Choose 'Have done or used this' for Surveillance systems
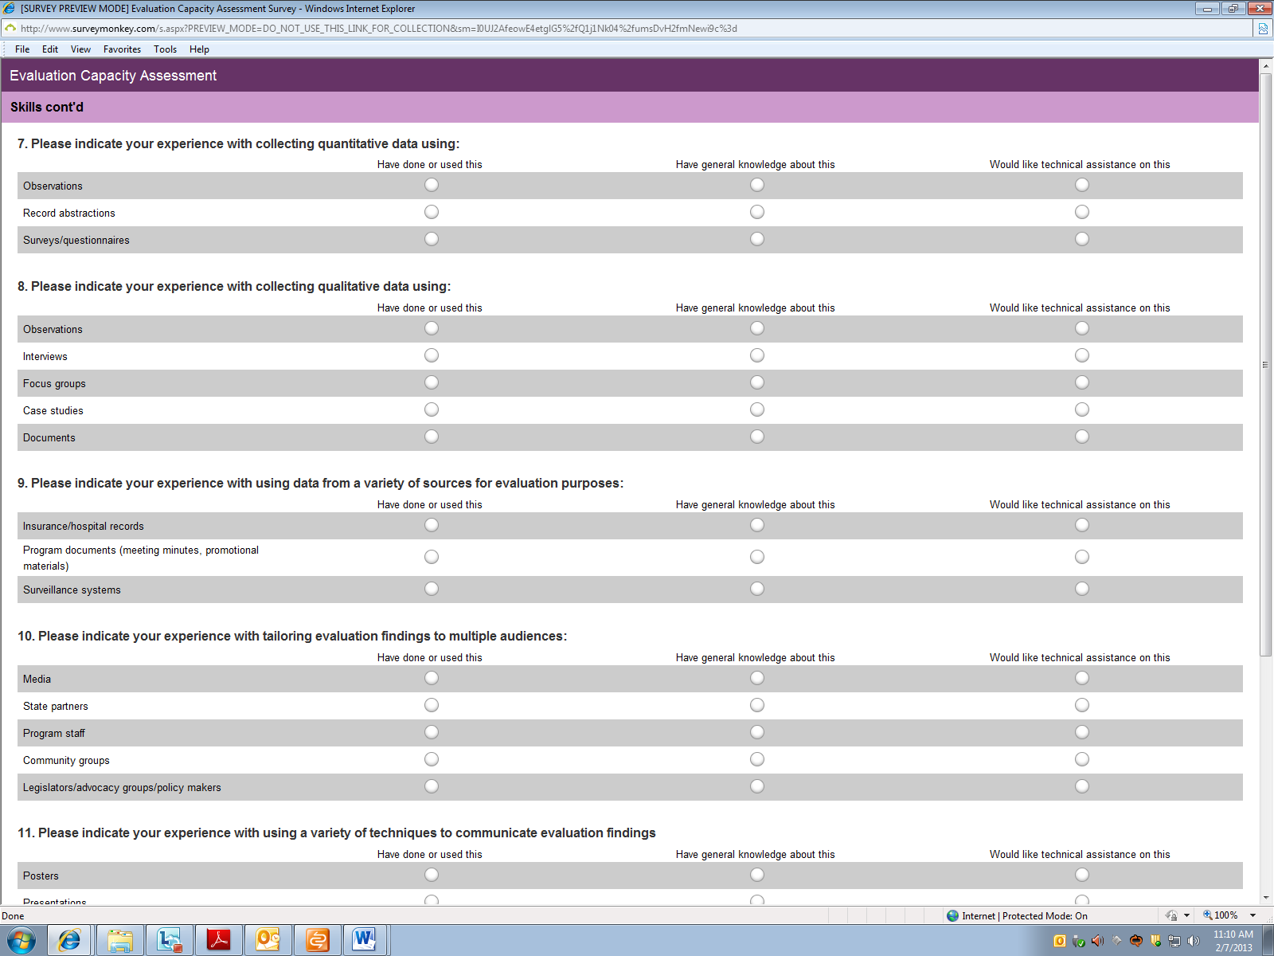 432,589
